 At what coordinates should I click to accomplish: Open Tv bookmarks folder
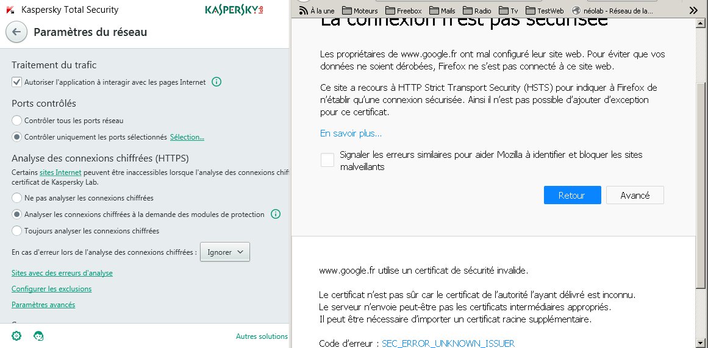tap(509, 10)
